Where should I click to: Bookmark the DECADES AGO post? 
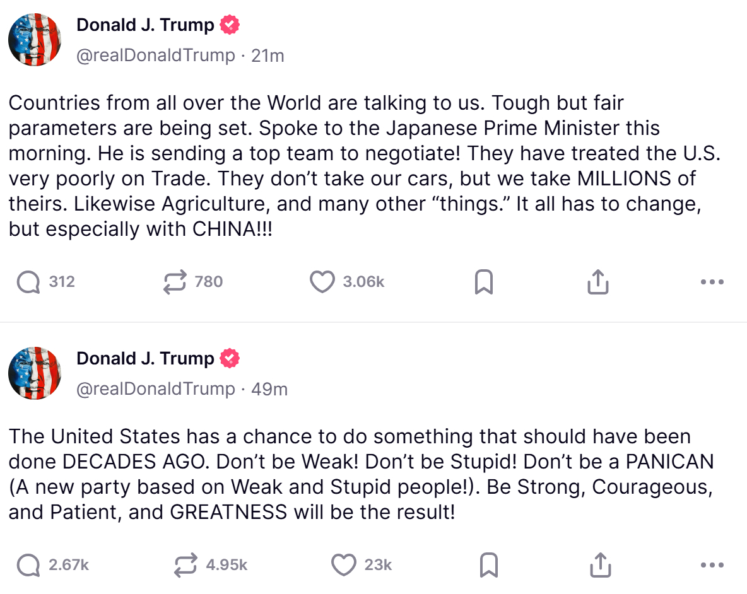tap(489, 565)
